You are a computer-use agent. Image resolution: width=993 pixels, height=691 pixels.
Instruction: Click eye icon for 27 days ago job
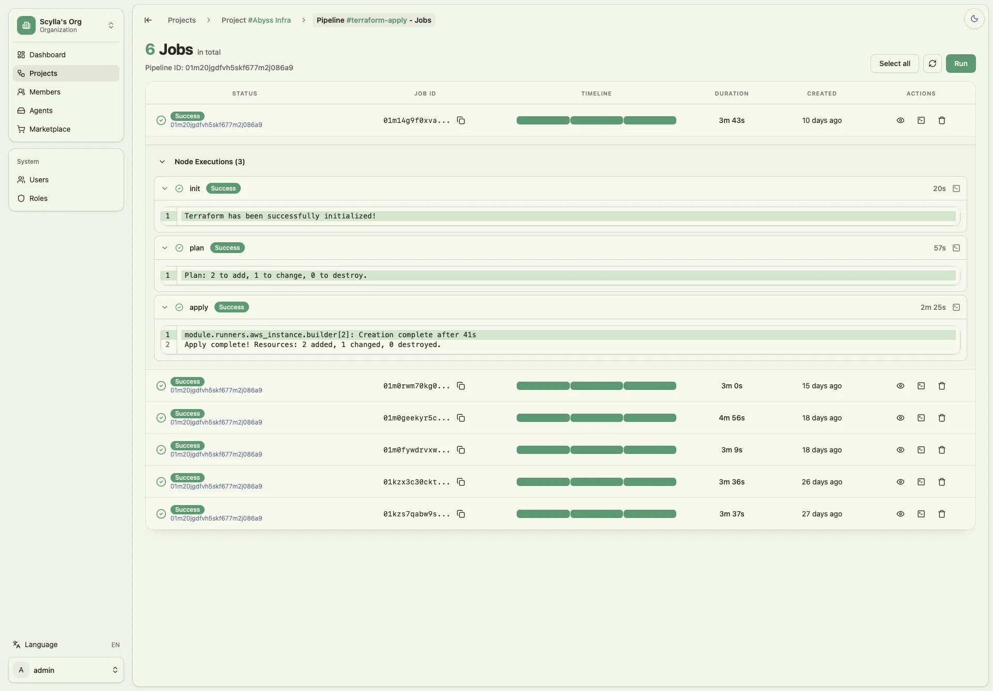click(x=901, y=514)
